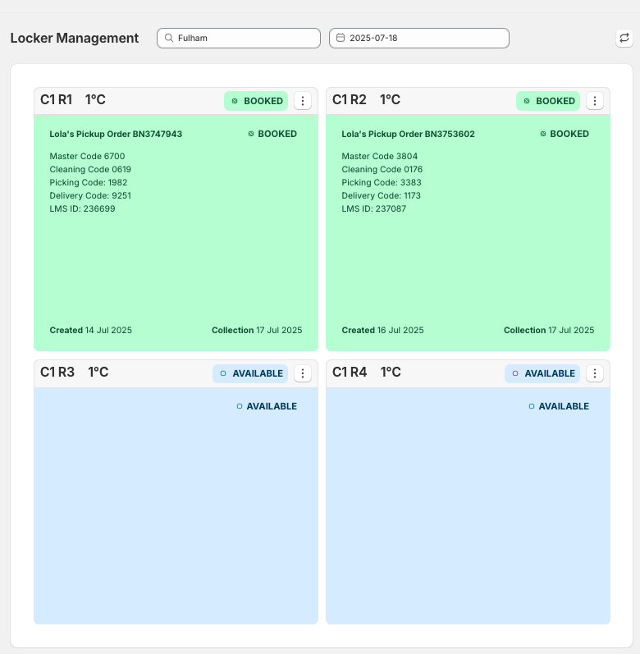
Task: Click the Fulham location search field
Action: pos(239,38)
